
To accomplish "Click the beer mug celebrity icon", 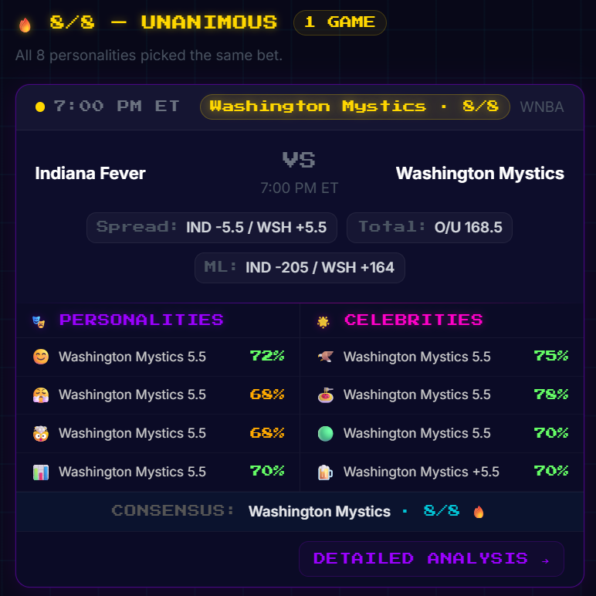I will [x=325, y=472].
